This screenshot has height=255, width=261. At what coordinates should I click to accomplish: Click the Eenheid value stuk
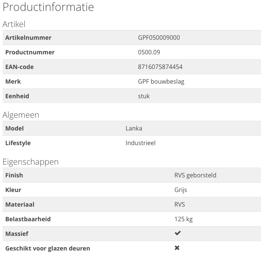click(144, 96)
